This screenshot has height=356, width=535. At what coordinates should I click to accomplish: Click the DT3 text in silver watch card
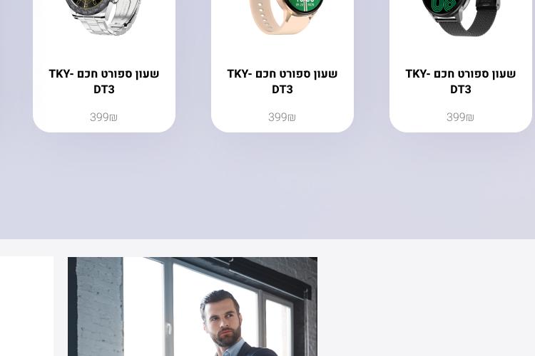point(104,90)
